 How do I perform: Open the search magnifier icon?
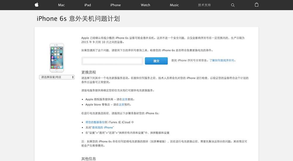[233, 5]
